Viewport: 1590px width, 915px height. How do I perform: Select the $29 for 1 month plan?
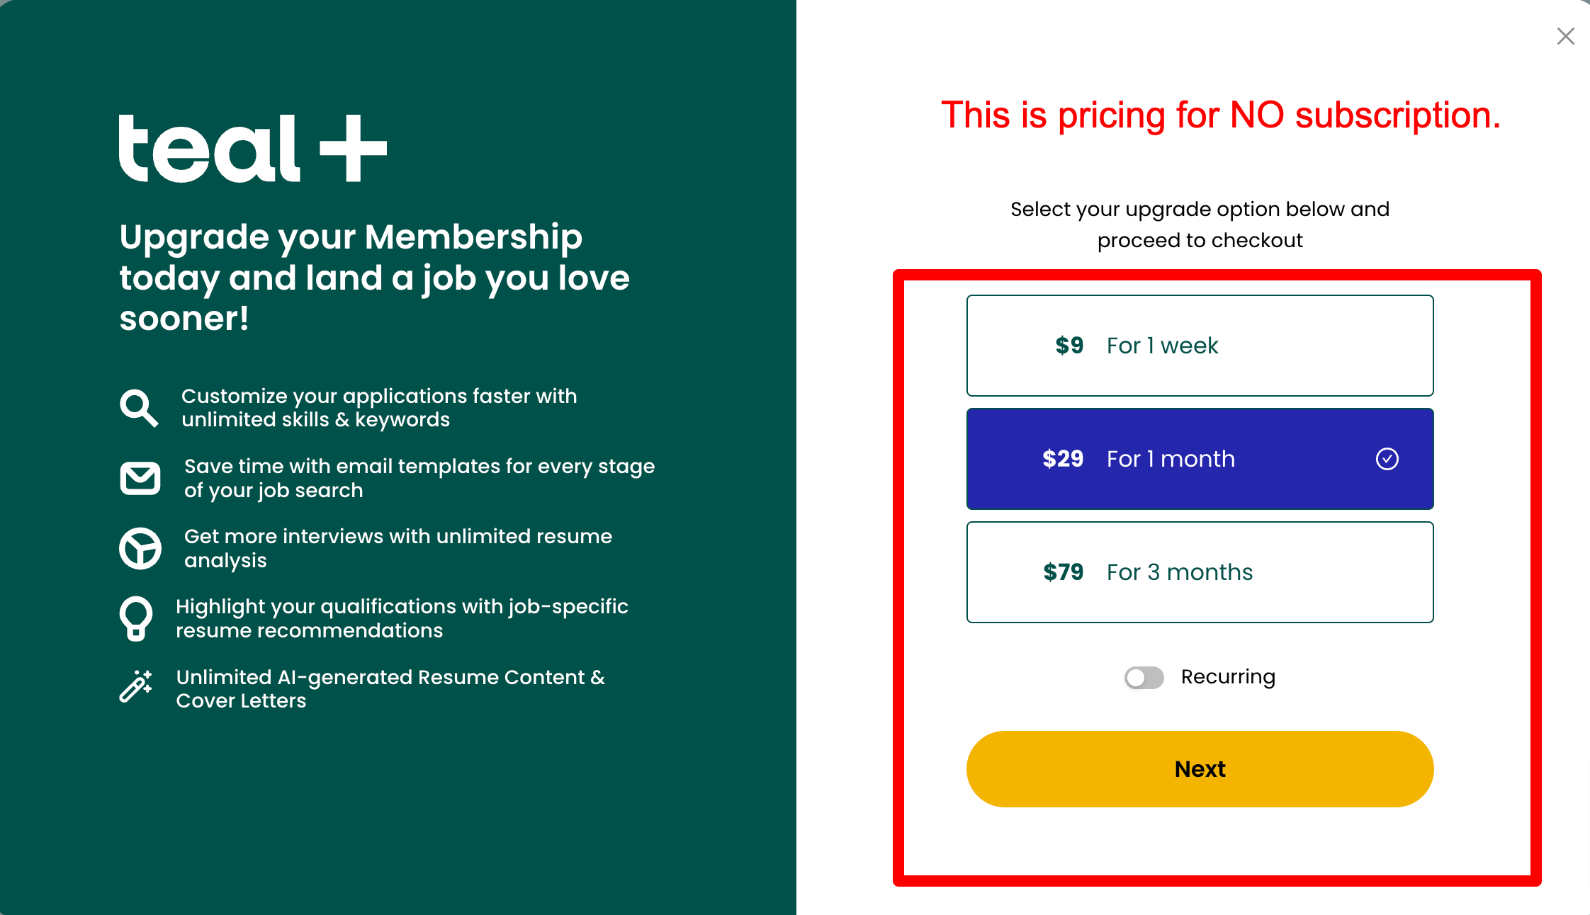coord(1200,459)
